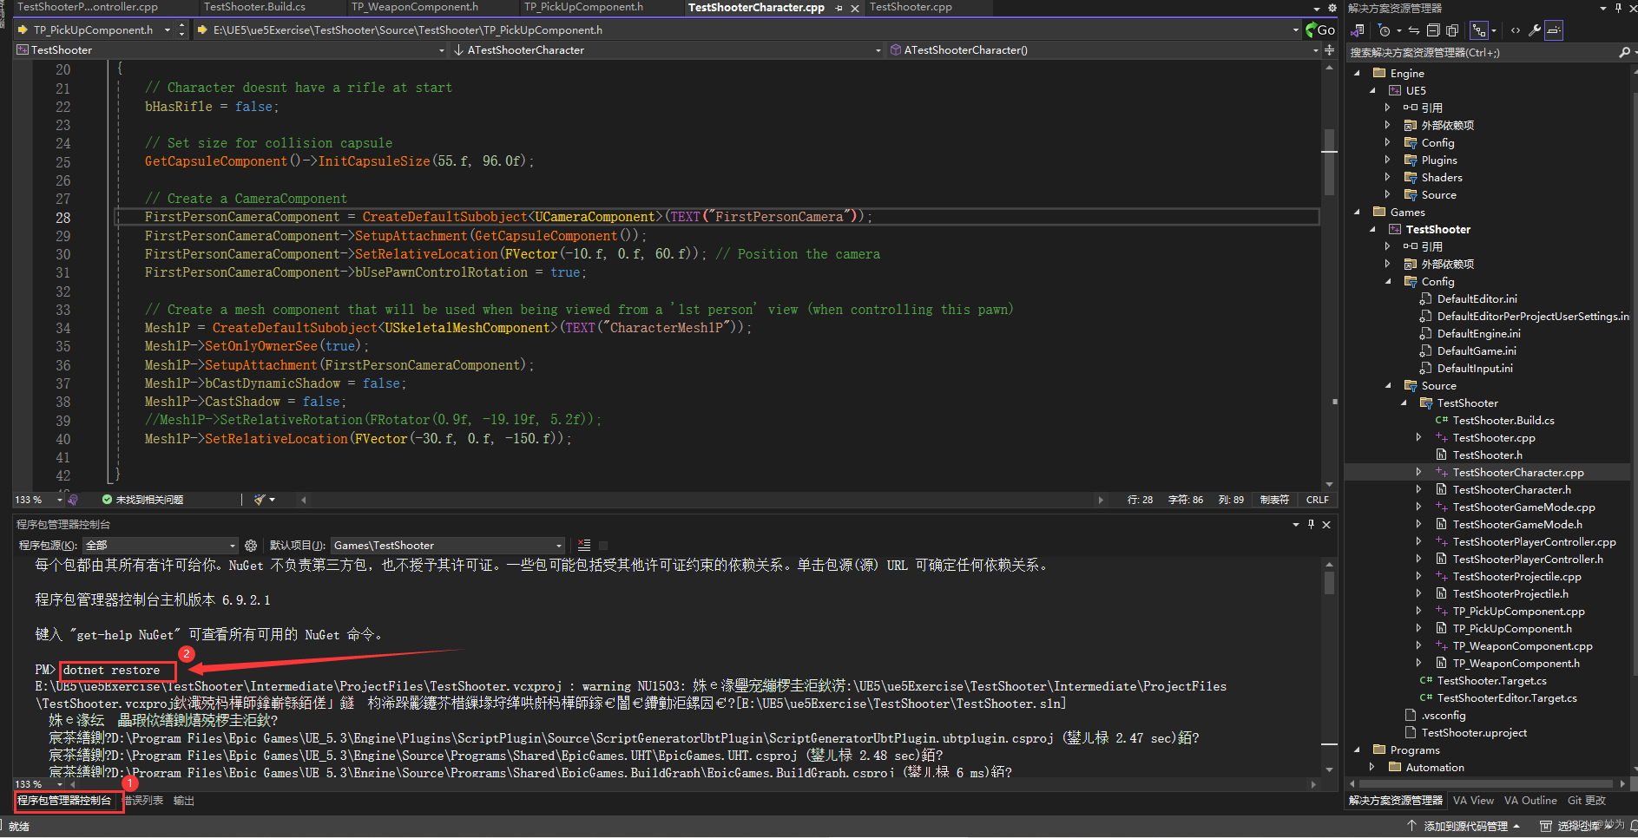Click 添加到源代码管理 in status bar
This screenshot has width=1638, height=838.
(1464, 827)
